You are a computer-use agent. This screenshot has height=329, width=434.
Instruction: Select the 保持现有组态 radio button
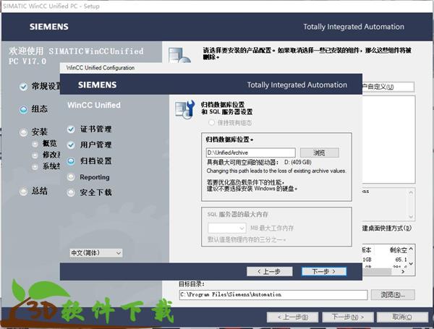pyautogui.click(x=211, y=123)
